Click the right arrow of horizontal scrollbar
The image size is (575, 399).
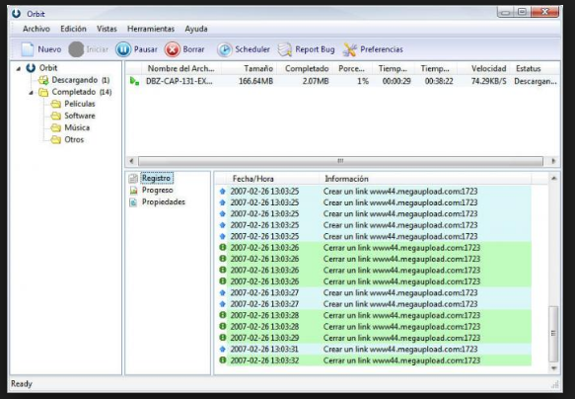point(553,161)
